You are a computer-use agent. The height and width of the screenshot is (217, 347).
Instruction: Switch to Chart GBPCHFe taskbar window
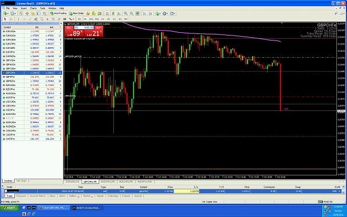tap(53, 208)
